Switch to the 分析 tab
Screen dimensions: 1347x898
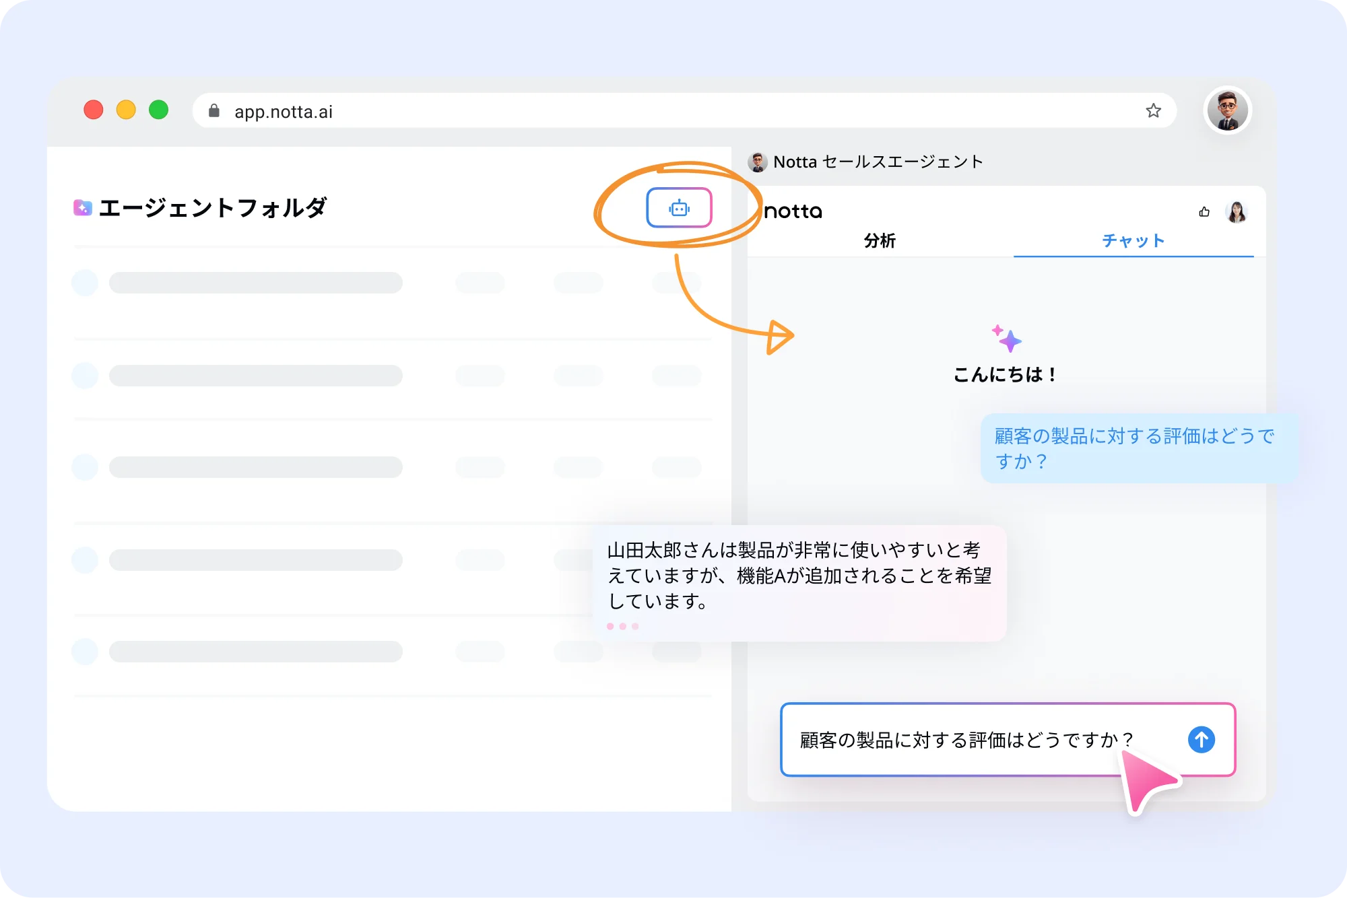[880, 240]
